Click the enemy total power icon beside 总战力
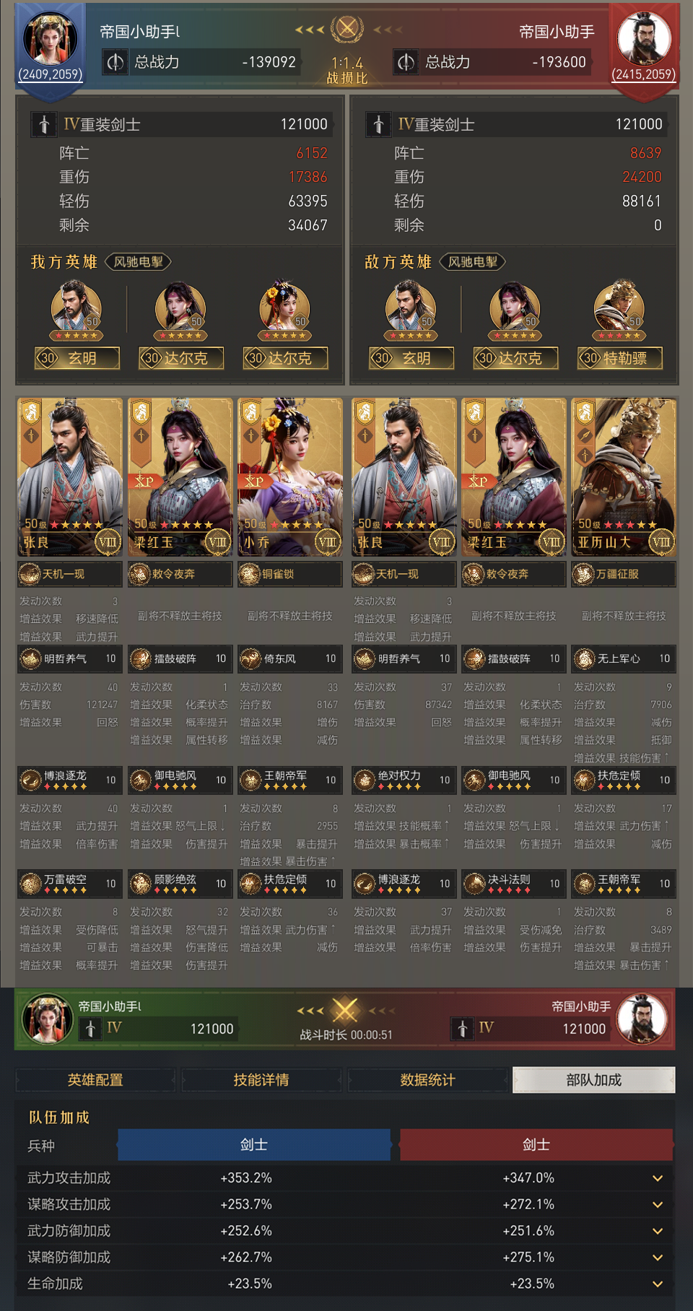This screenshot has width=693, height=1311. click(x=406, y=62)
